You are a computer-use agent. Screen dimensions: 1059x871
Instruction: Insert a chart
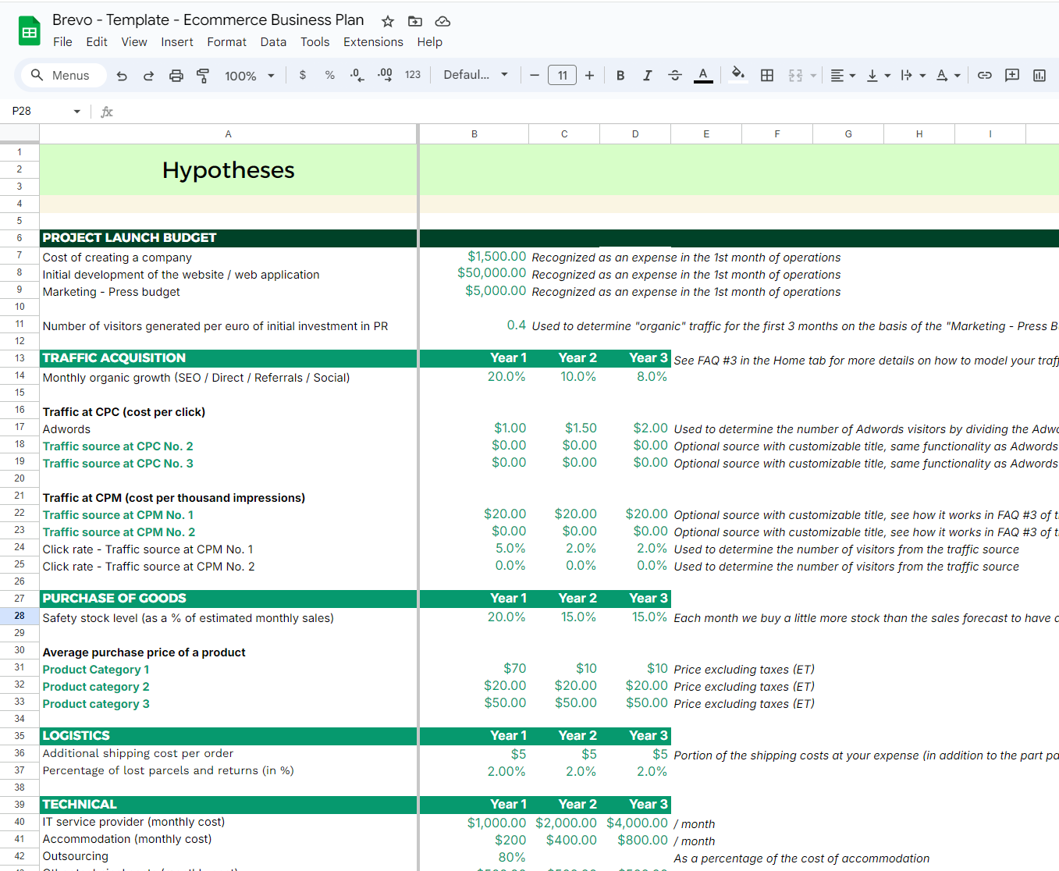point(1039,75)
